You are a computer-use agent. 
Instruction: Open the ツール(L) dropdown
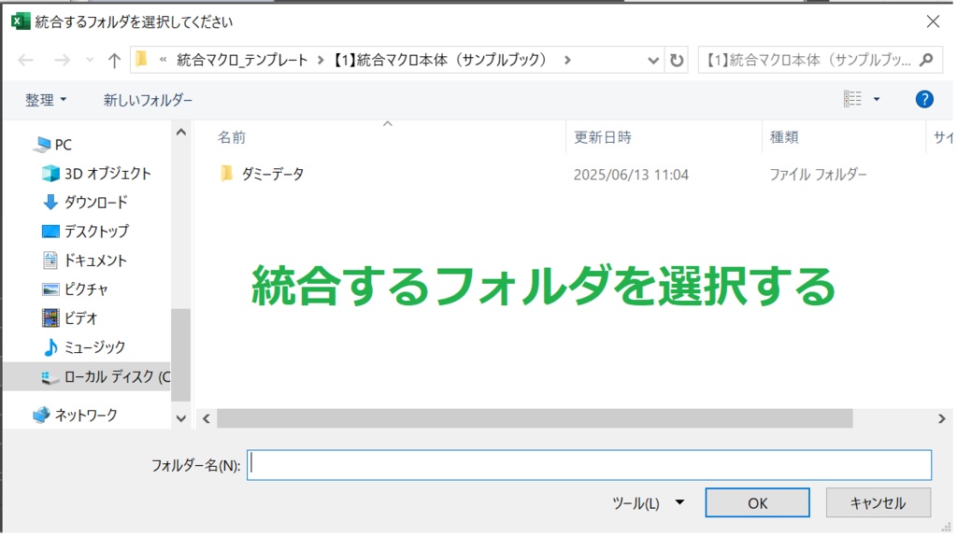[x=648, y=503]
